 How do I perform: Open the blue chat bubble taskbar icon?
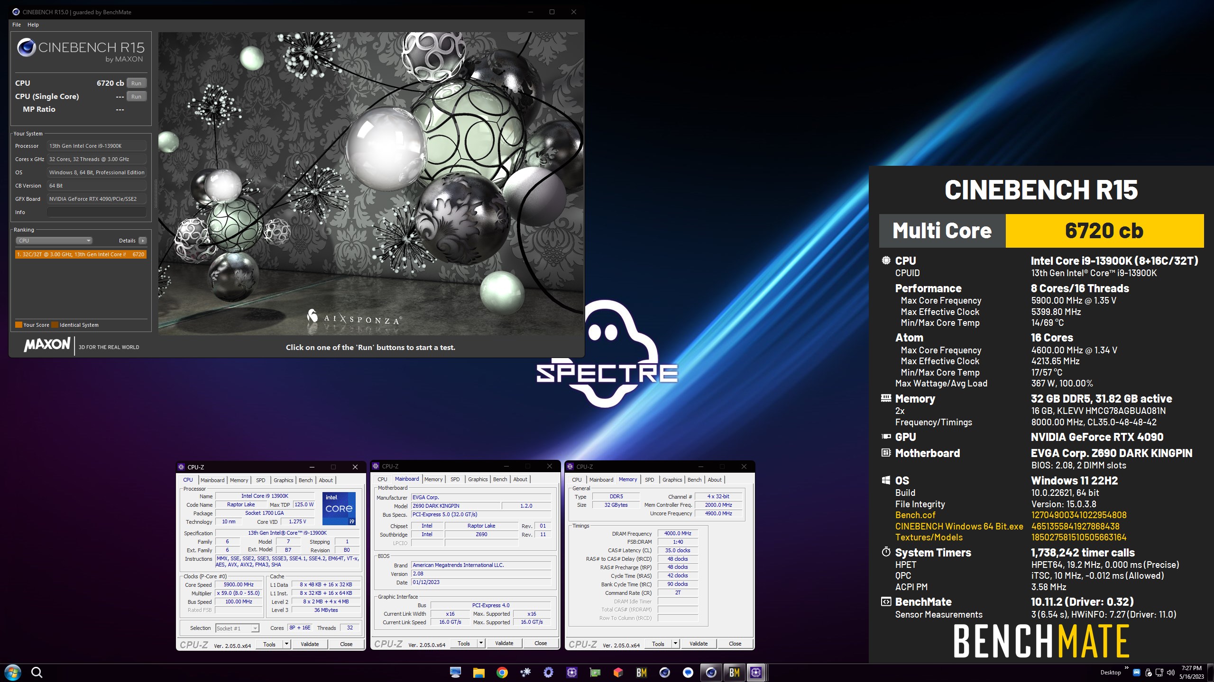tap(688, 673)
